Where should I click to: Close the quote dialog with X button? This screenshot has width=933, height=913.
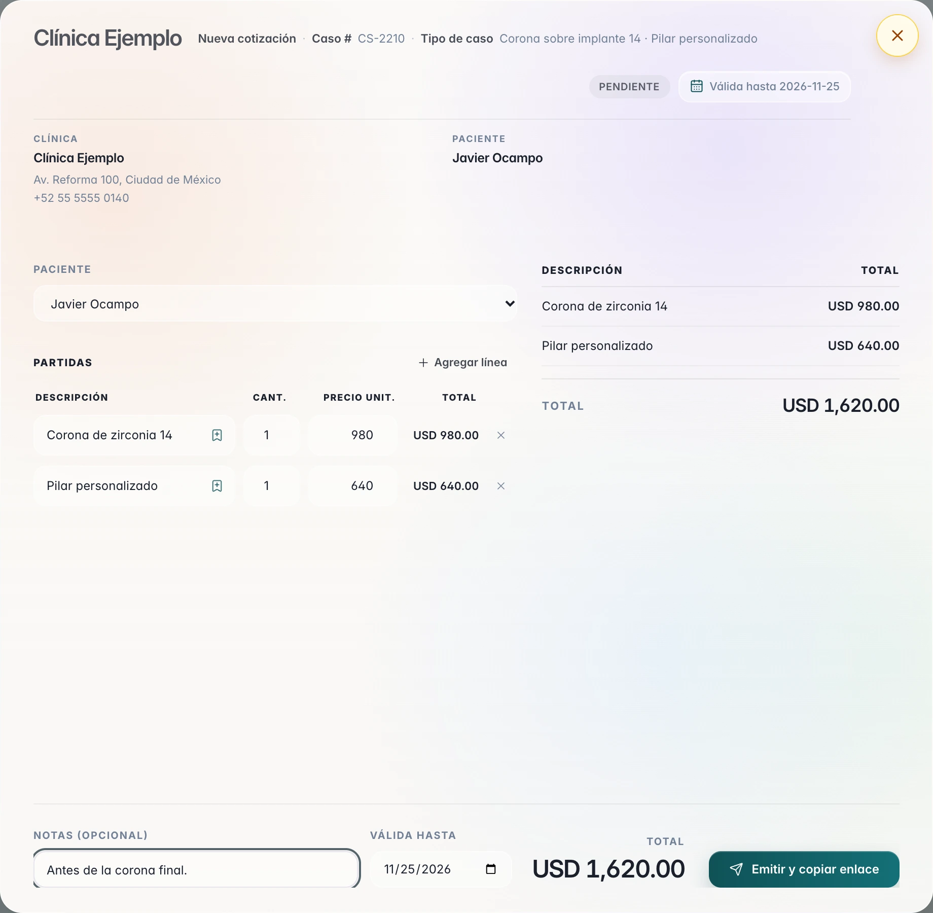(897, 36)
